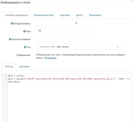Click the Имя input containing ТБ

(x=64, y=31)
